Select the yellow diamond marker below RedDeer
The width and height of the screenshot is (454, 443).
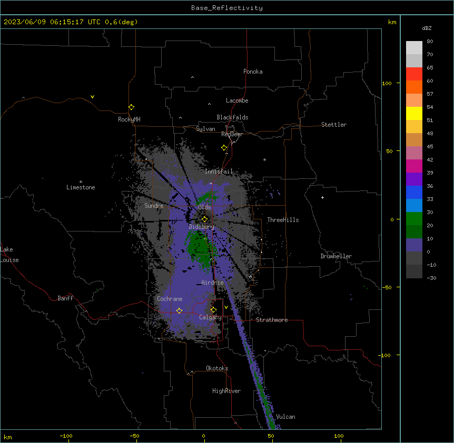[x=224, y=148]
